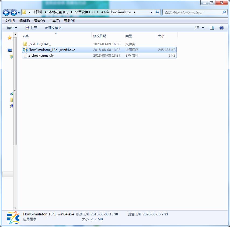Click 华军软件3.30 breadcrumb segment
Viewport: 230px width, 227px height.
tap(85, 12)
